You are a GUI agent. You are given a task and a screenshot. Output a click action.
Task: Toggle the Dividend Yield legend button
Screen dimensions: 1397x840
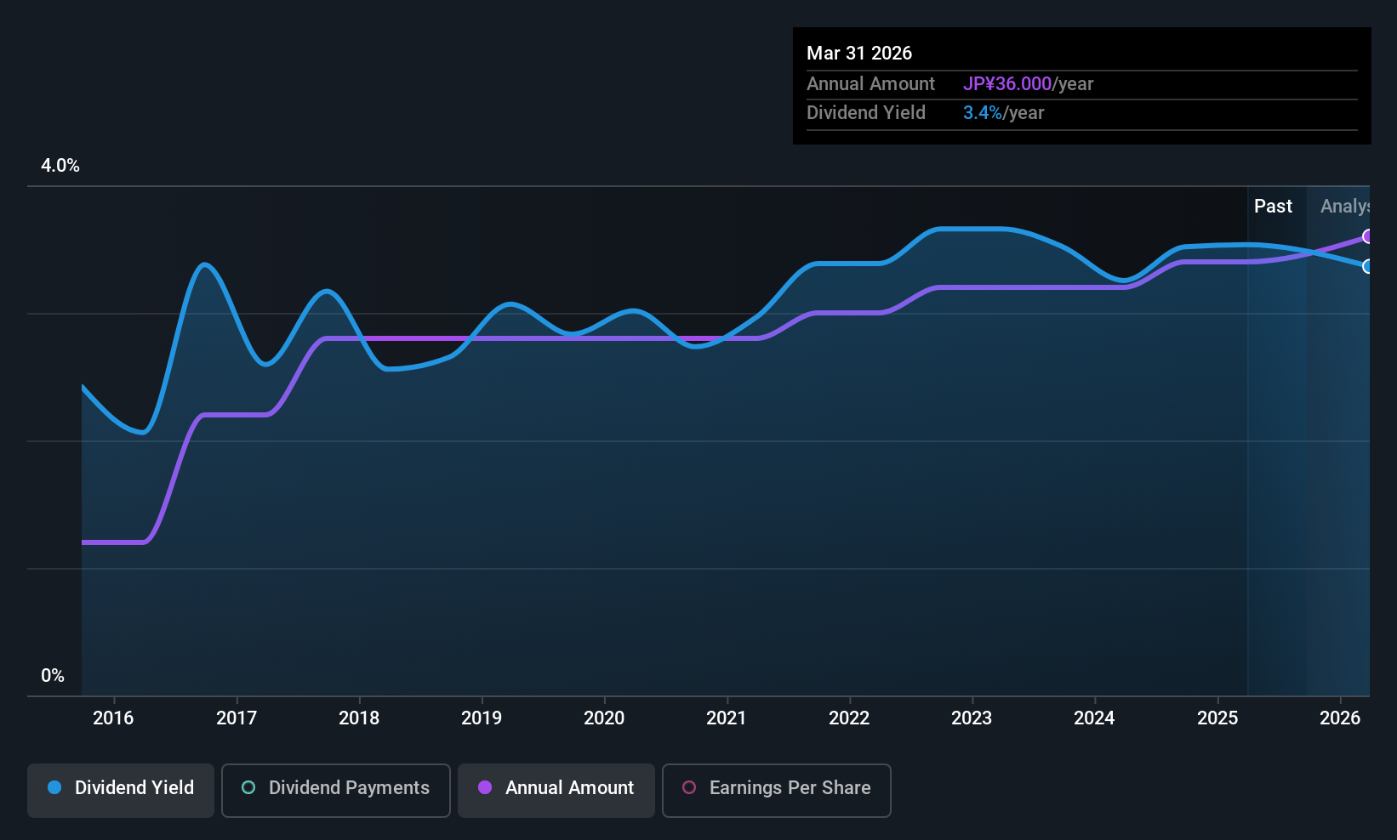[121, 790]
